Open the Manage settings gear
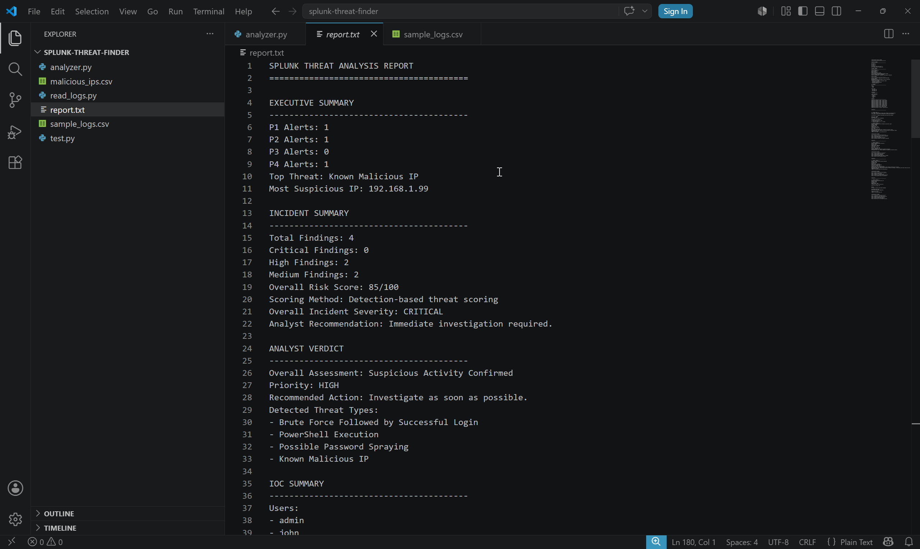The width and height of the screenshot is (920, 549). tap(15, 519)
